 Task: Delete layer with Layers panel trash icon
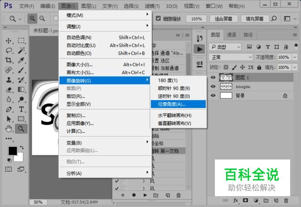(x=286, y=200)
